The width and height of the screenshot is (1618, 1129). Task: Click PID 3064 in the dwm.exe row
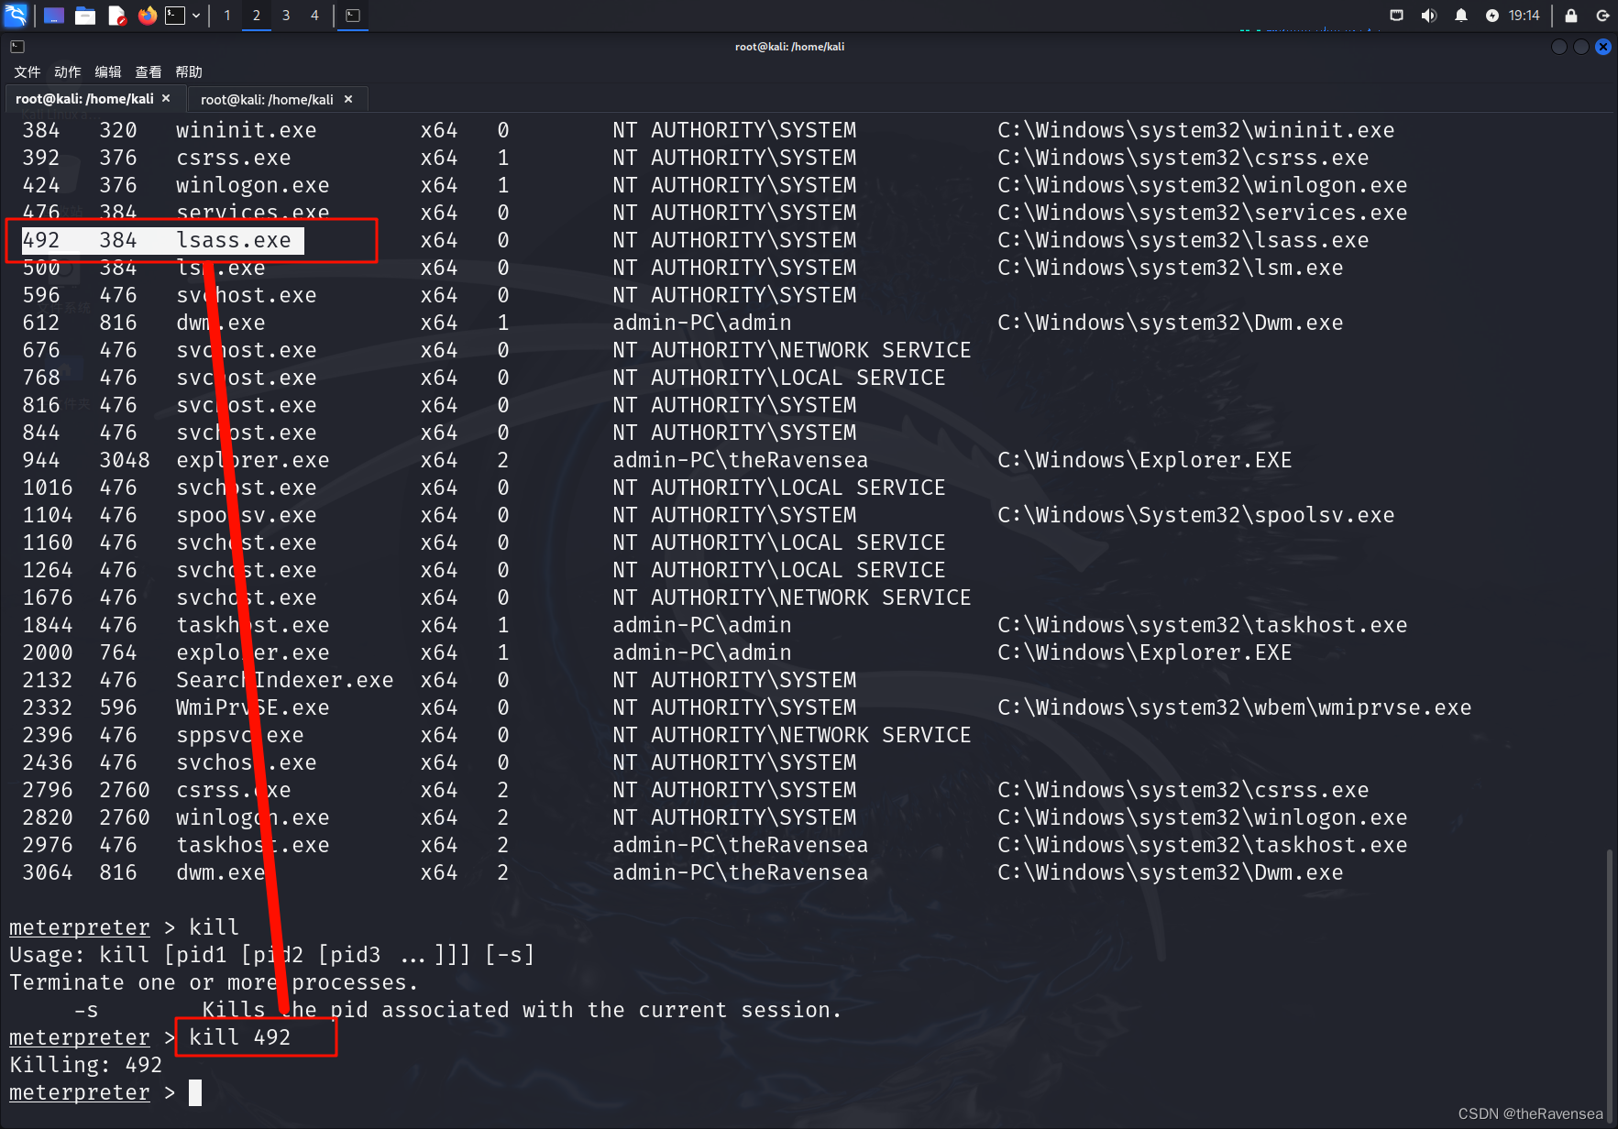coord(48,872)
